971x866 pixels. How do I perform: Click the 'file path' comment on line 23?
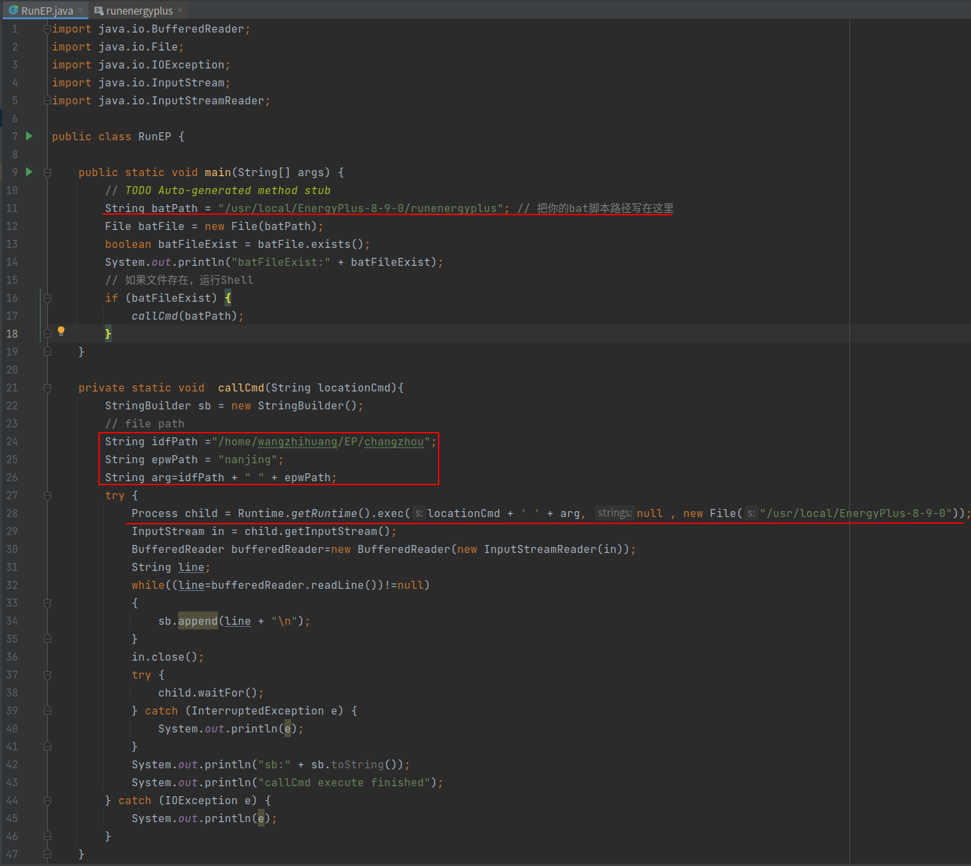coord(145,423)
